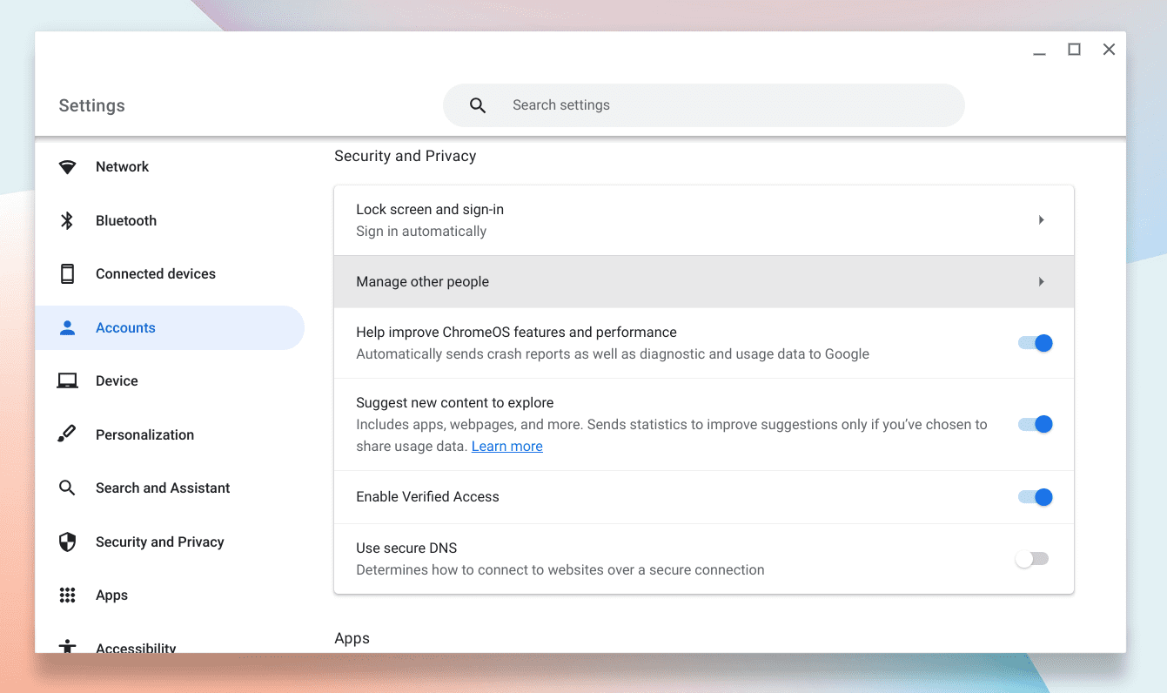Open the Manage other people row

[704, 281]
